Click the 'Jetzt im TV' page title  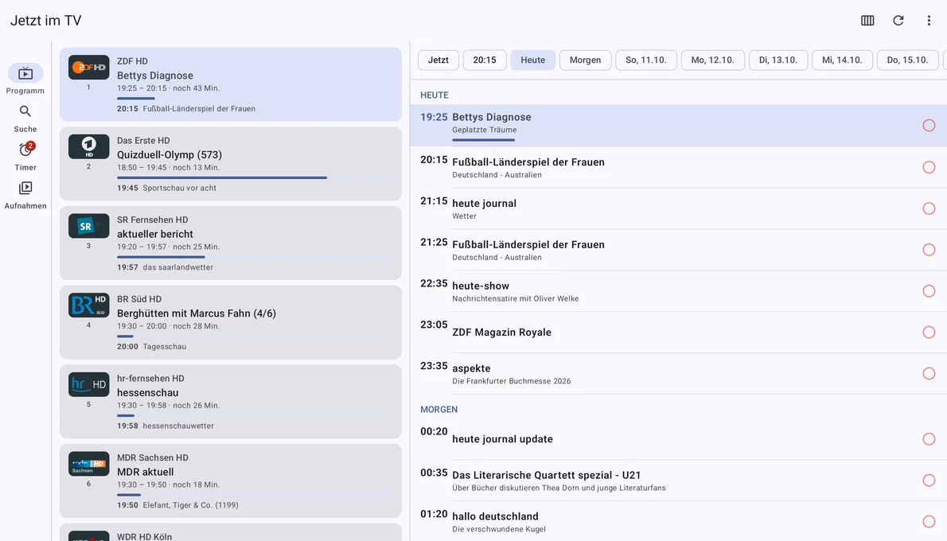[46, 21]
